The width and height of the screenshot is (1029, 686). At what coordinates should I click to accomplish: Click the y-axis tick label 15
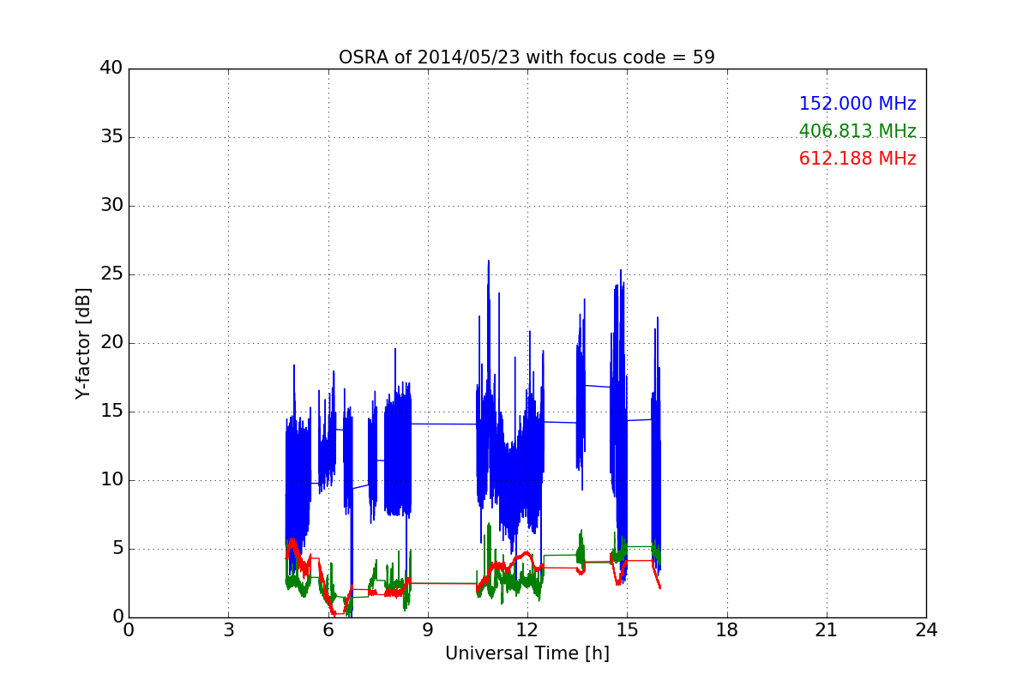pos(111,412)
